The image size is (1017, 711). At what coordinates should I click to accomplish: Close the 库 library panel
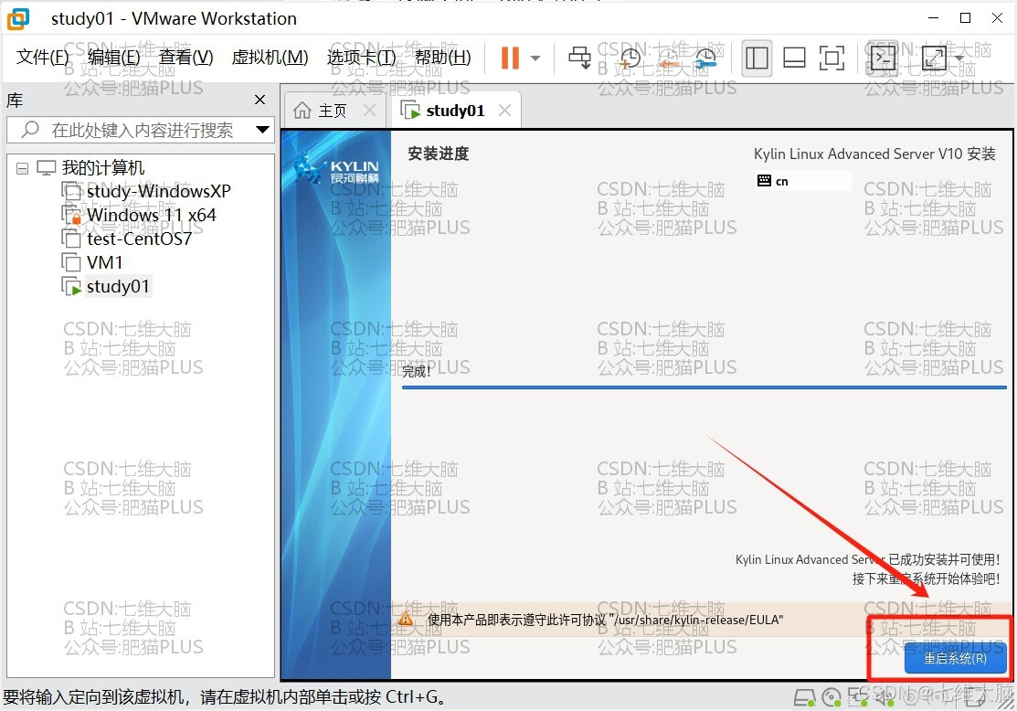tap(260, 100)
